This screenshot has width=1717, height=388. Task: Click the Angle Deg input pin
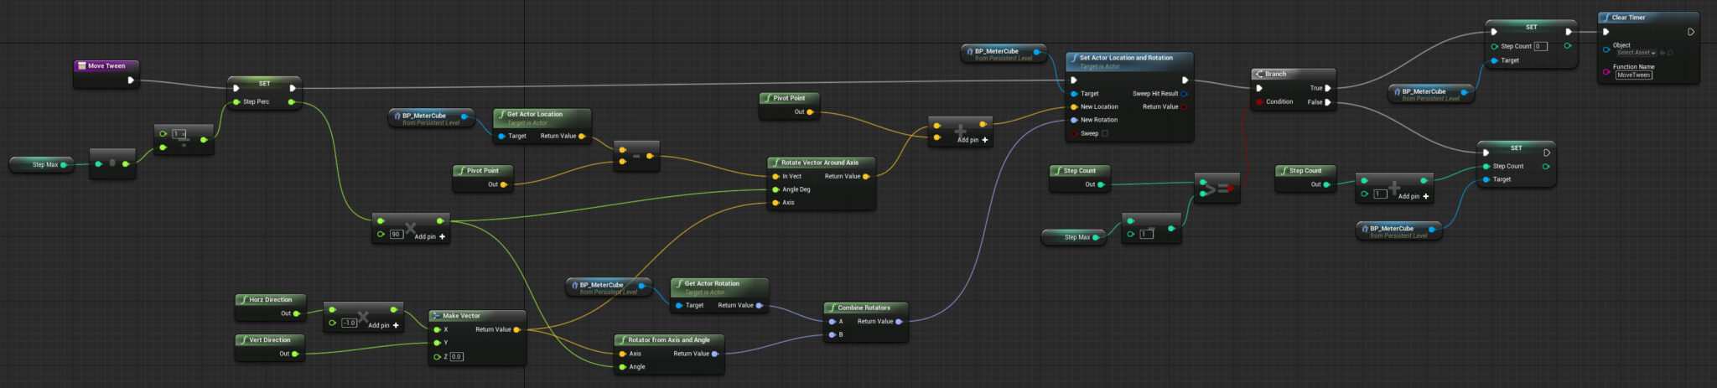coord(776,189)
